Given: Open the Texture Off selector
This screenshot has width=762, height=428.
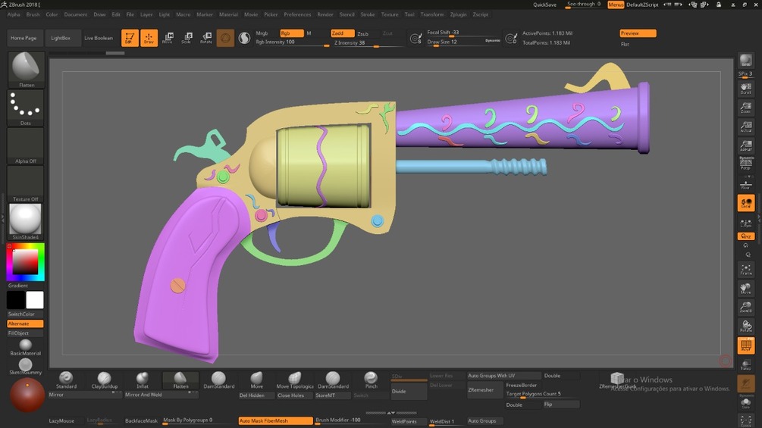Looking at the screenshot, I should point(26,183).
